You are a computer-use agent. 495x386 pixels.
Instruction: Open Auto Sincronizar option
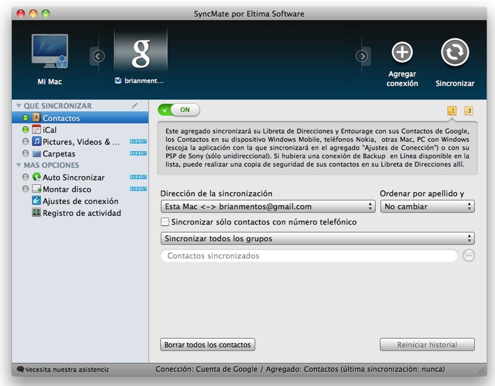point(80,177)
